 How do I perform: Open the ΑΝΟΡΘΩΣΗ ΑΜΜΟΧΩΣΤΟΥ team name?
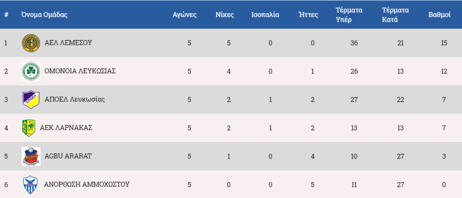point(87,185)
